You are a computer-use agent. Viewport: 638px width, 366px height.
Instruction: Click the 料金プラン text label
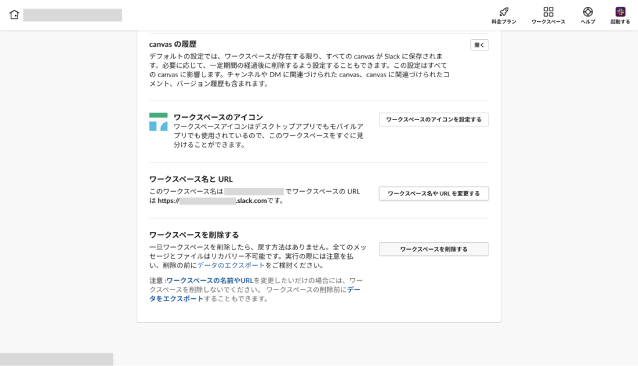pyautogui.click(x=503, y=22)
